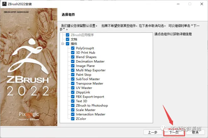Disable the Multi Map Exporter checkbox
Viewport: 208px width, 138px height.
click(73, 70)
